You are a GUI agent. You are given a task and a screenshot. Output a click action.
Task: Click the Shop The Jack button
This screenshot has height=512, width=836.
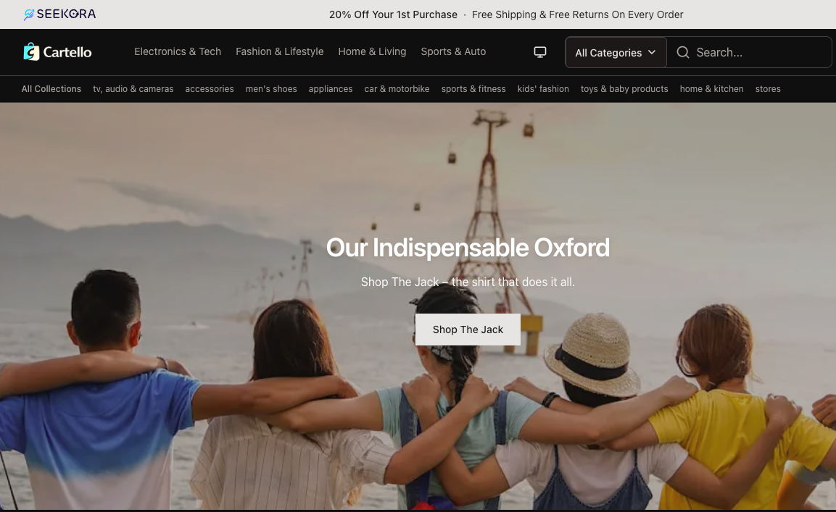(x=468, y=330)
